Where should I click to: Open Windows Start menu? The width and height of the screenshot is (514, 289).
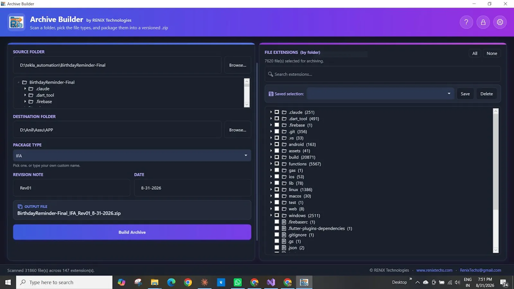pos(8,282)
